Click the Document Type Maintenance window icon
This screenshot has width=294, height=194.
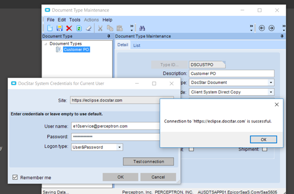point(48,10)
